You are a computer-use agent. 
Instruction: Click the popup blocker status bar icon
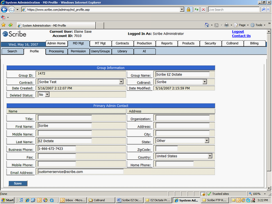pyautogui.click(x=203, y=194)
